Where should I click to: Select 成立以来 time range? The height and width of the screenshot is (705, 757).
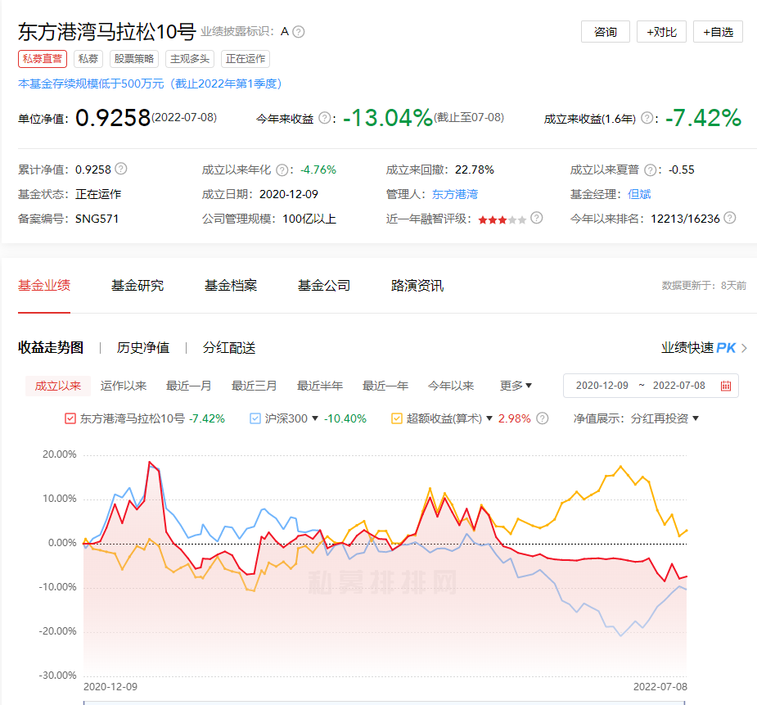(x=58, y=386)
